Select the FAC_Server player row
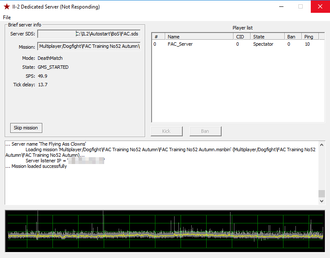 (x=238, y=44)
